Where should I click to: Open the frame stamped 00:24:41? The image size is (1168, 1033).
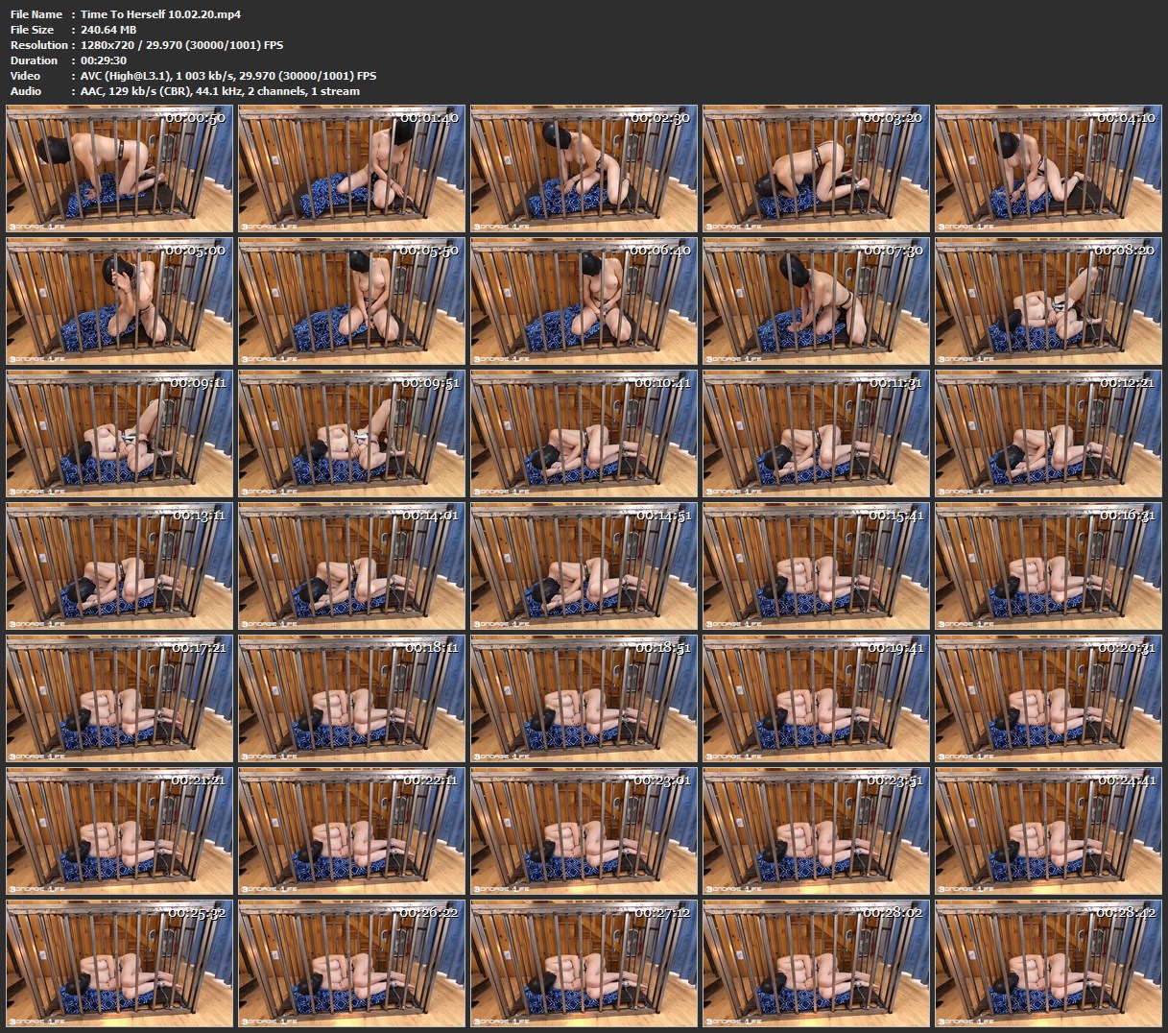pos(1048,831)
